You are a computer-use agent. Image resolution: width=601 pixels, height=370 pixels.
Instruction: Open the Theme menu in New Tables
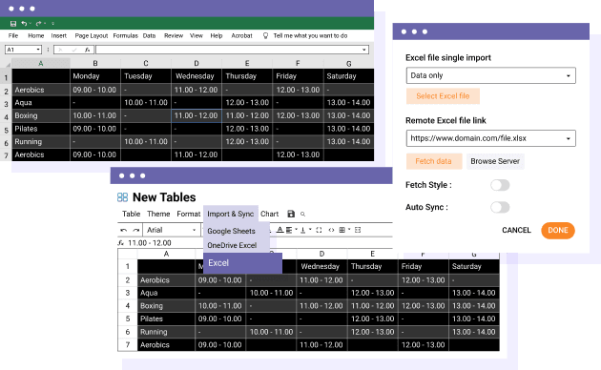coord(158,214)
